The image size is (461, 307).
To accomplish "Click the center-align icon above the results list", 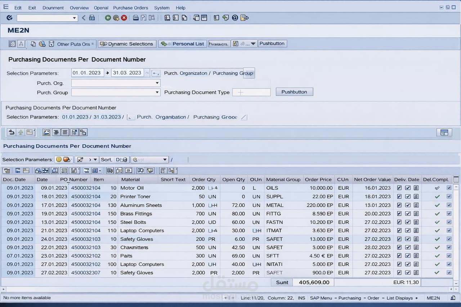I will (56, 132).
